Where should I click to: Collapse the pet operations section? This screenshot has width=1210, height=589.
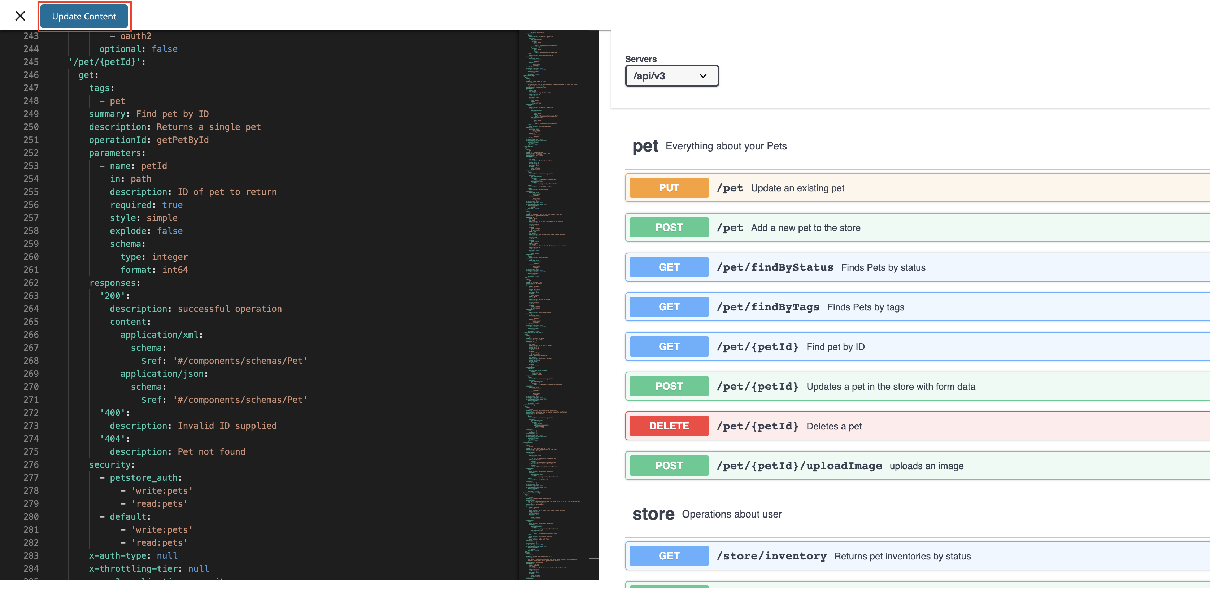(645, 146)
